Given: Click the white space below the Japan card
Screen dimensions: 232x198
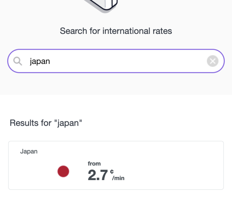Looking at the screenshot, I should point(116,194).
